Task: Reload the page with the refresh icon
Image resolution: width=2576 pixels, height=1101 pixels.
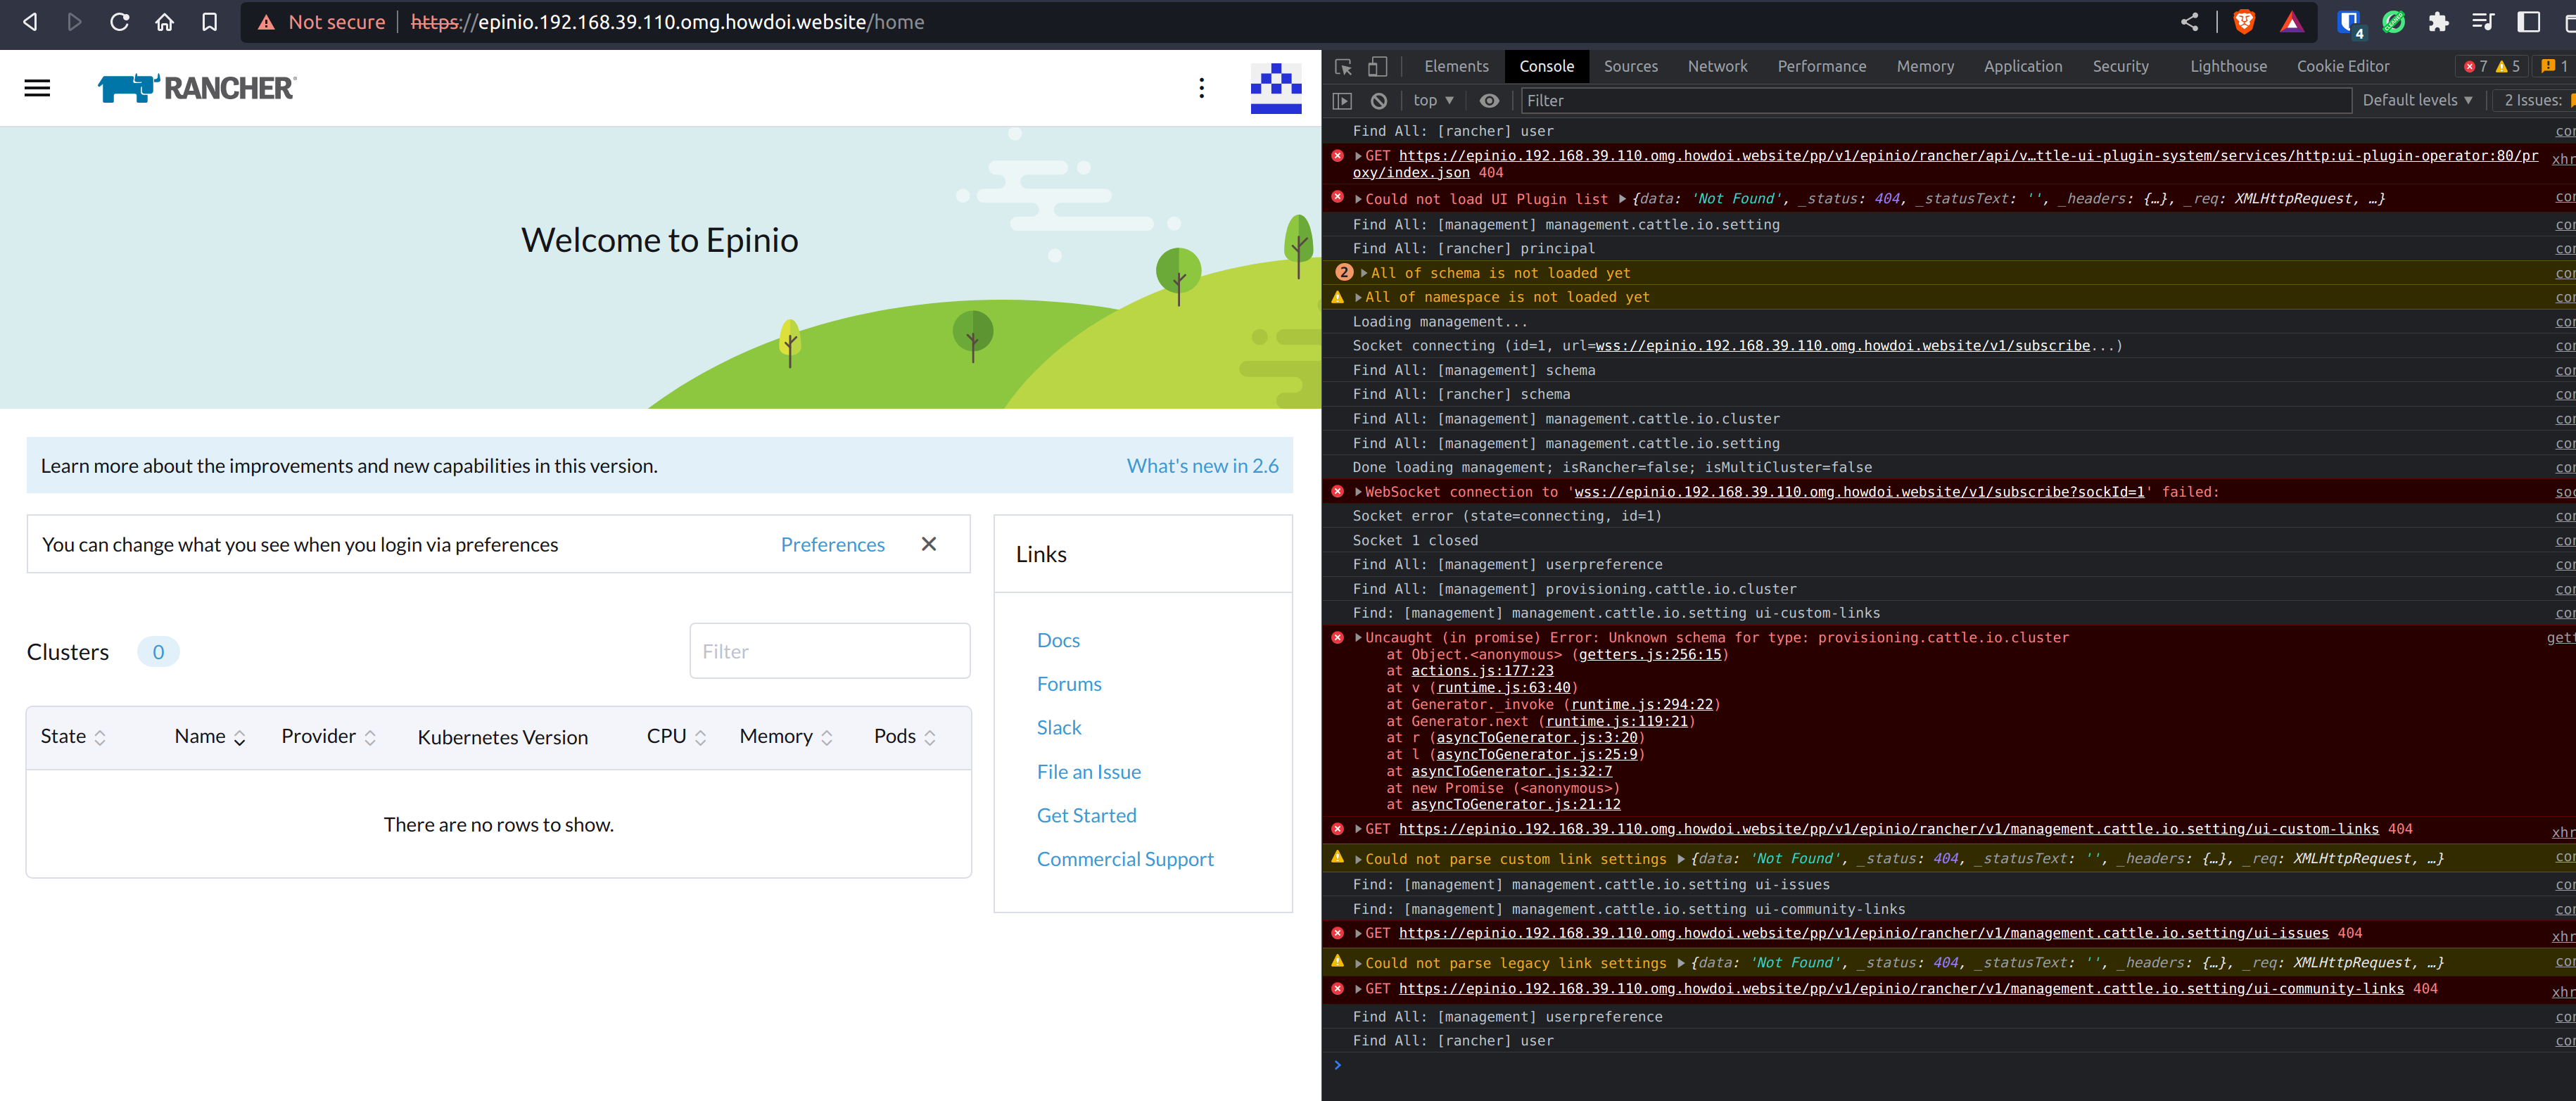Action: 119,21
